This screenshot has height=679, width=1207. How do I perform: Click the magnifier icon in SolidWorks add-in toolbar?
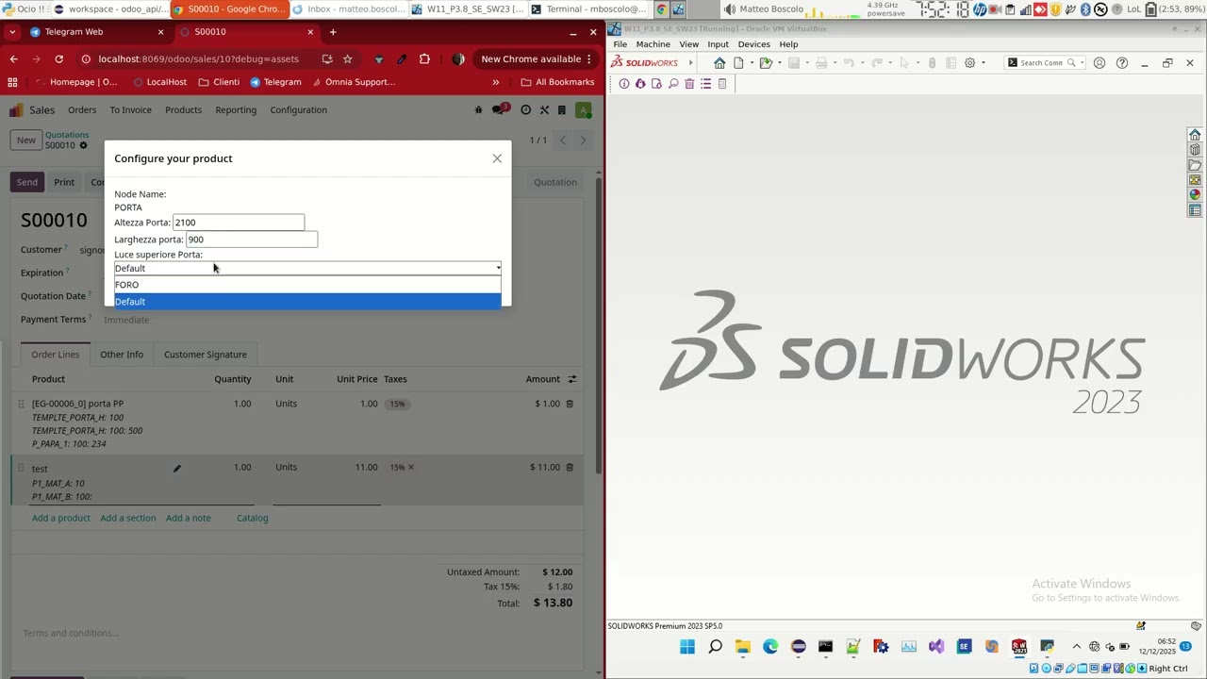pos(673,84)
